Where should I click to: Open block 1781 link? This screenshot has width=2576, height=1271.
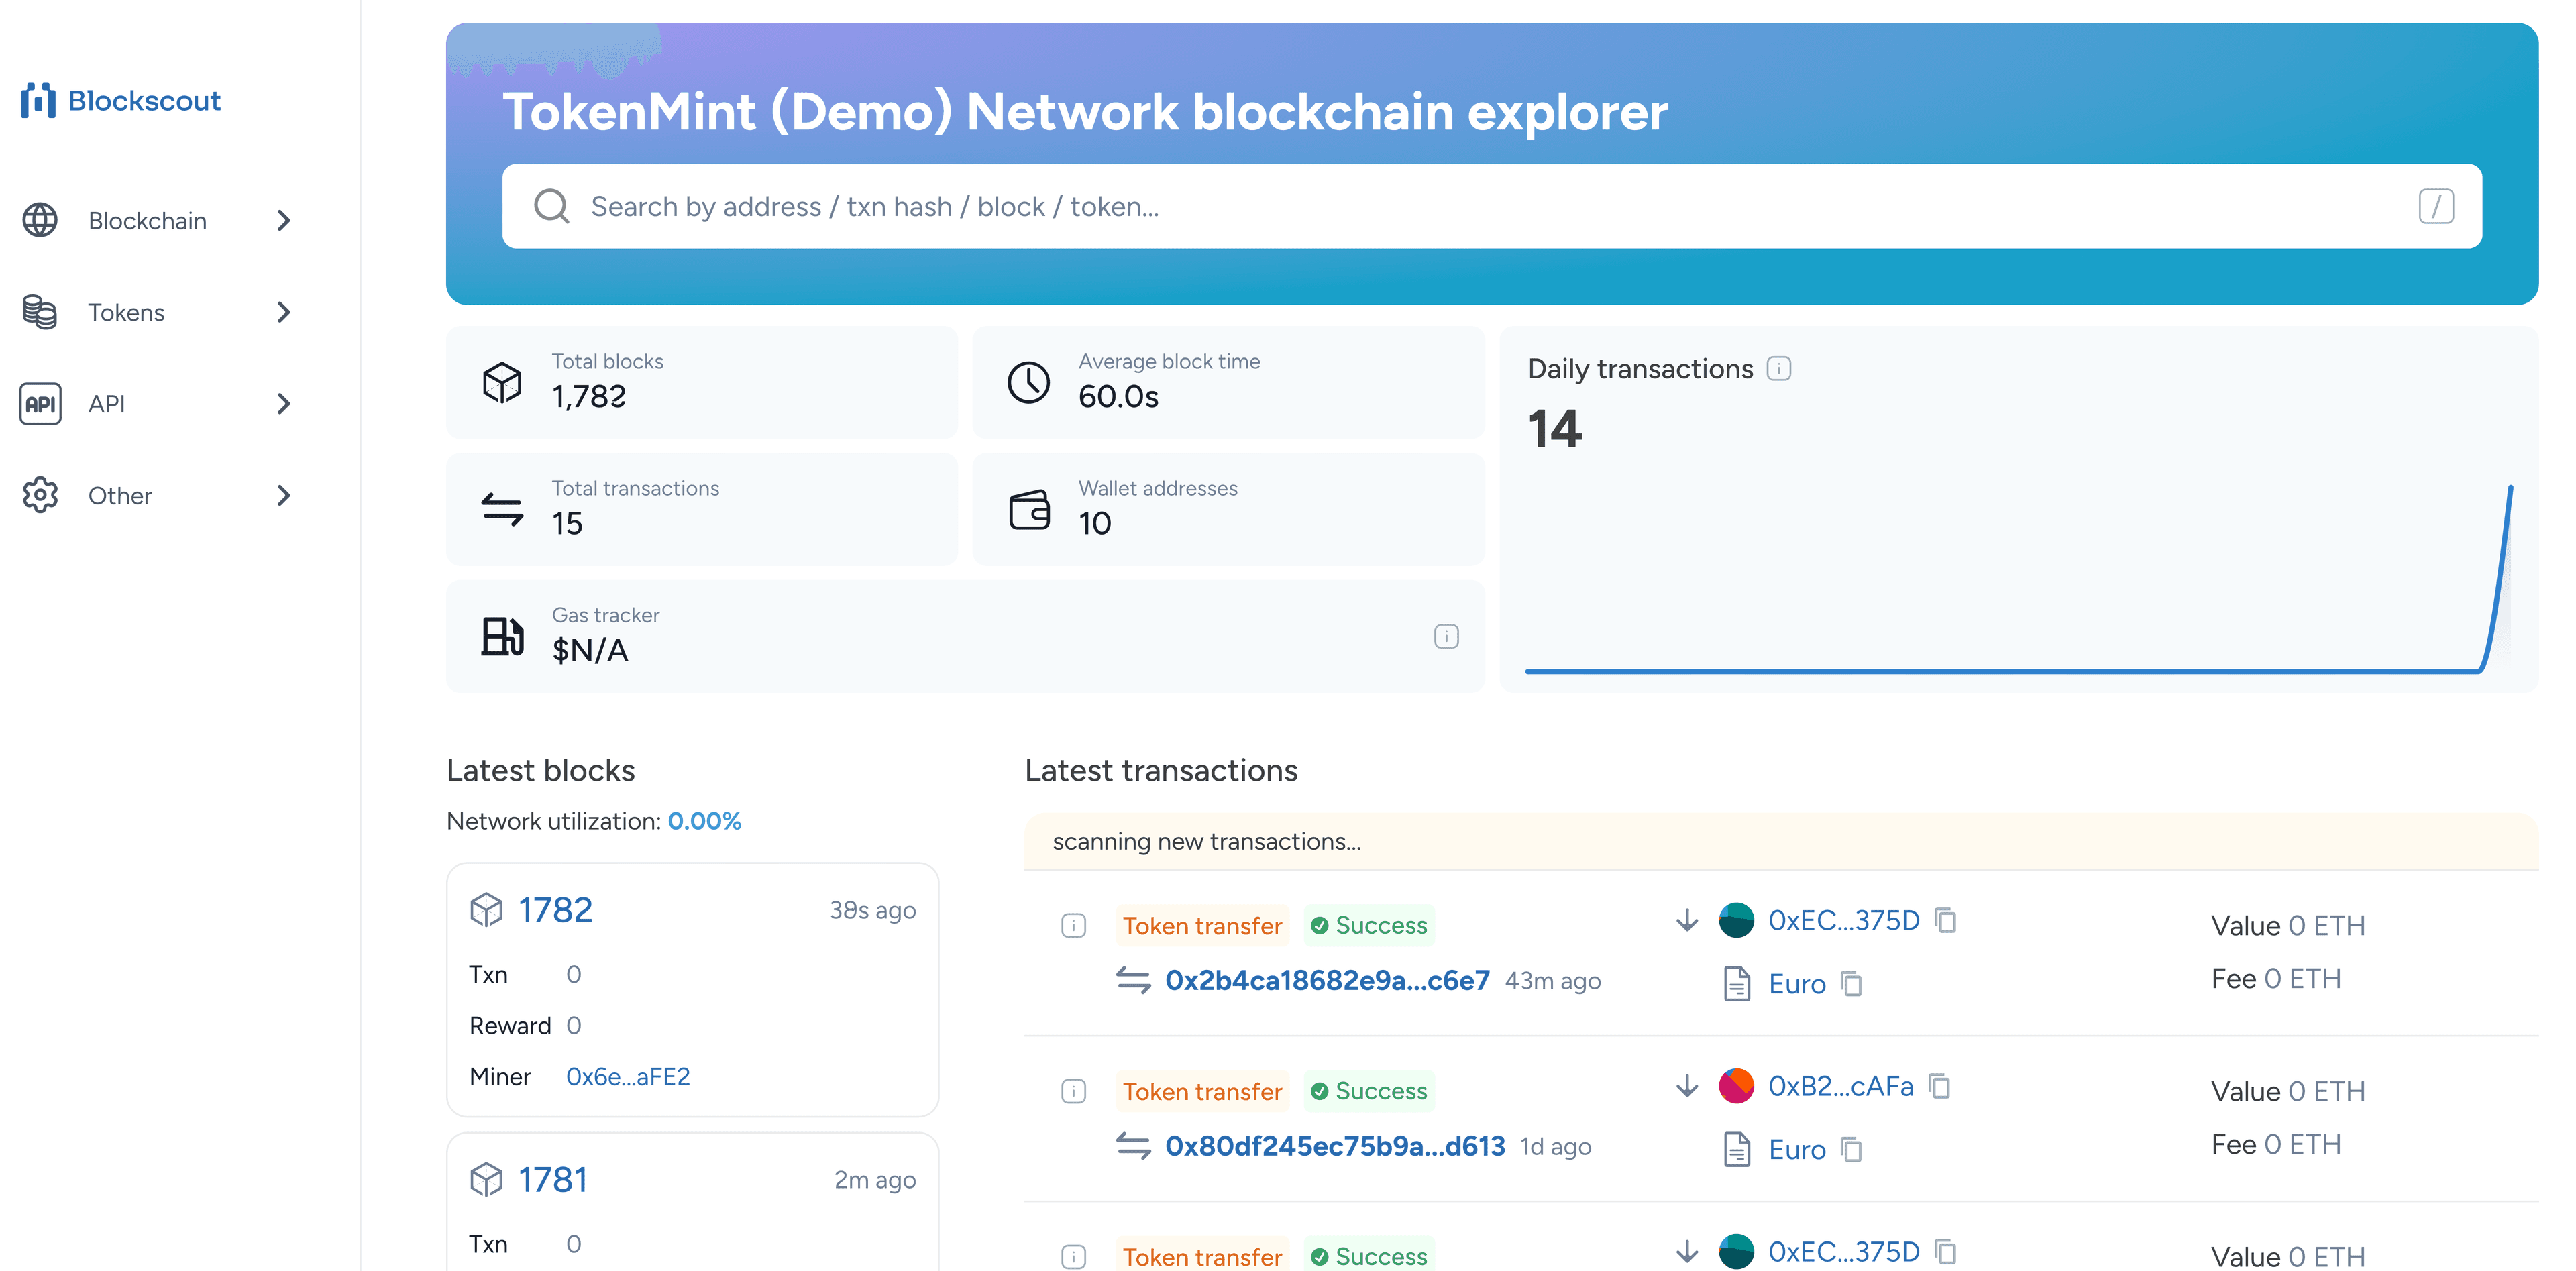coord(553,1179)
